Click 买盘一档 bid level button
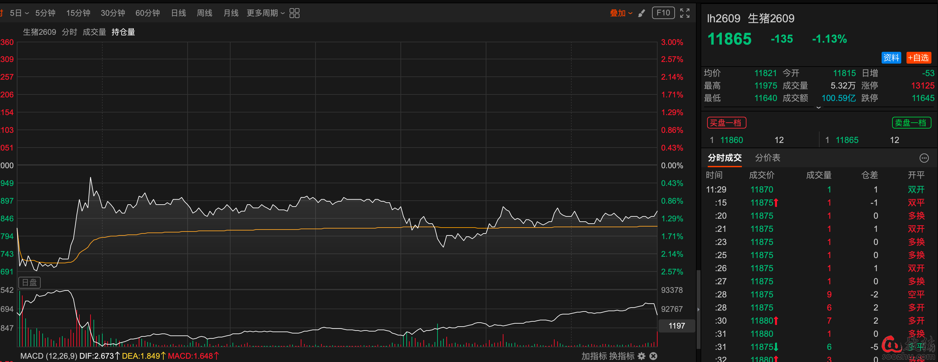938x362 pixels. pos(726,123)
